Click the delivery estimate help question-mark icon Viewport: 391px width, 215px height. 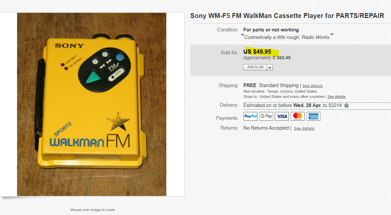[346, 105]
